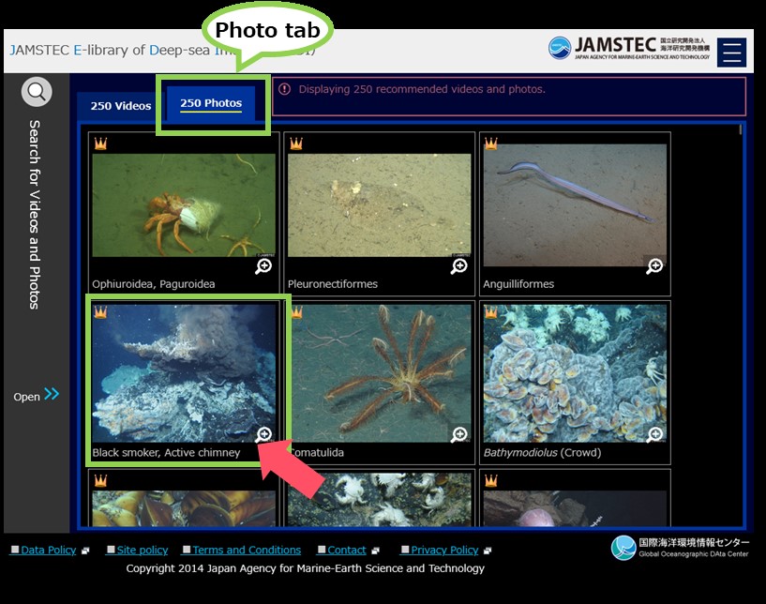The image size is (766, 604).
Task: Open the Privacy Policy link
Action: pyautogui.click(x=444, y=551)
